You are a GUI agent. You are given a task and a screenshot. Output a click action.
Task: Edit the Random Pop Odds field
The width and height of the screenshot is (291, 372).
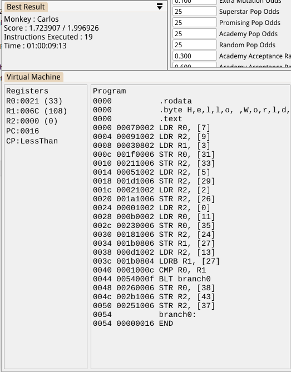[x=194, y=45]
